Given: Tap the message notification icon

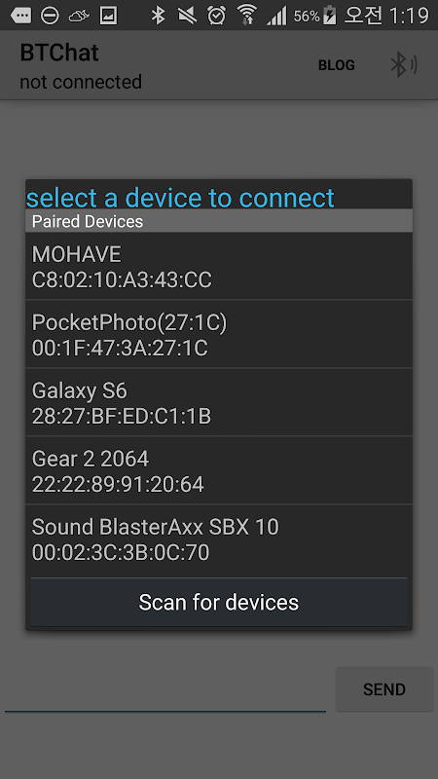Looking at the screenshot, I should [20, 16].
